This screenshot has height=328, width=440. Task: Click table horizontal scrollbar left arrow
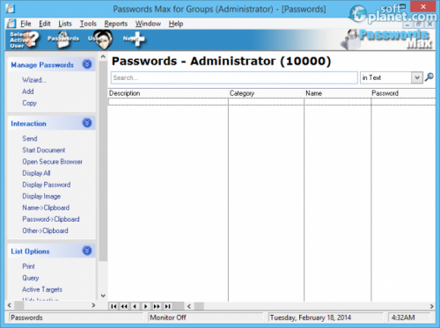(189, 306)
